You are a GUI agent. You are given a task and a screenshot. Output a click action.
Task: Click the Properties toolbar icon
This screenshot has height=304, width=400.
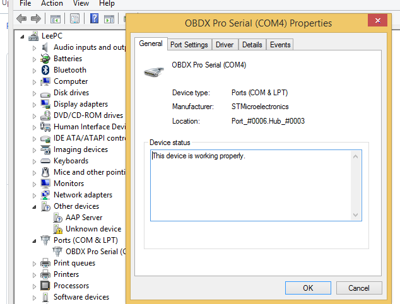[x=74, y=19]
